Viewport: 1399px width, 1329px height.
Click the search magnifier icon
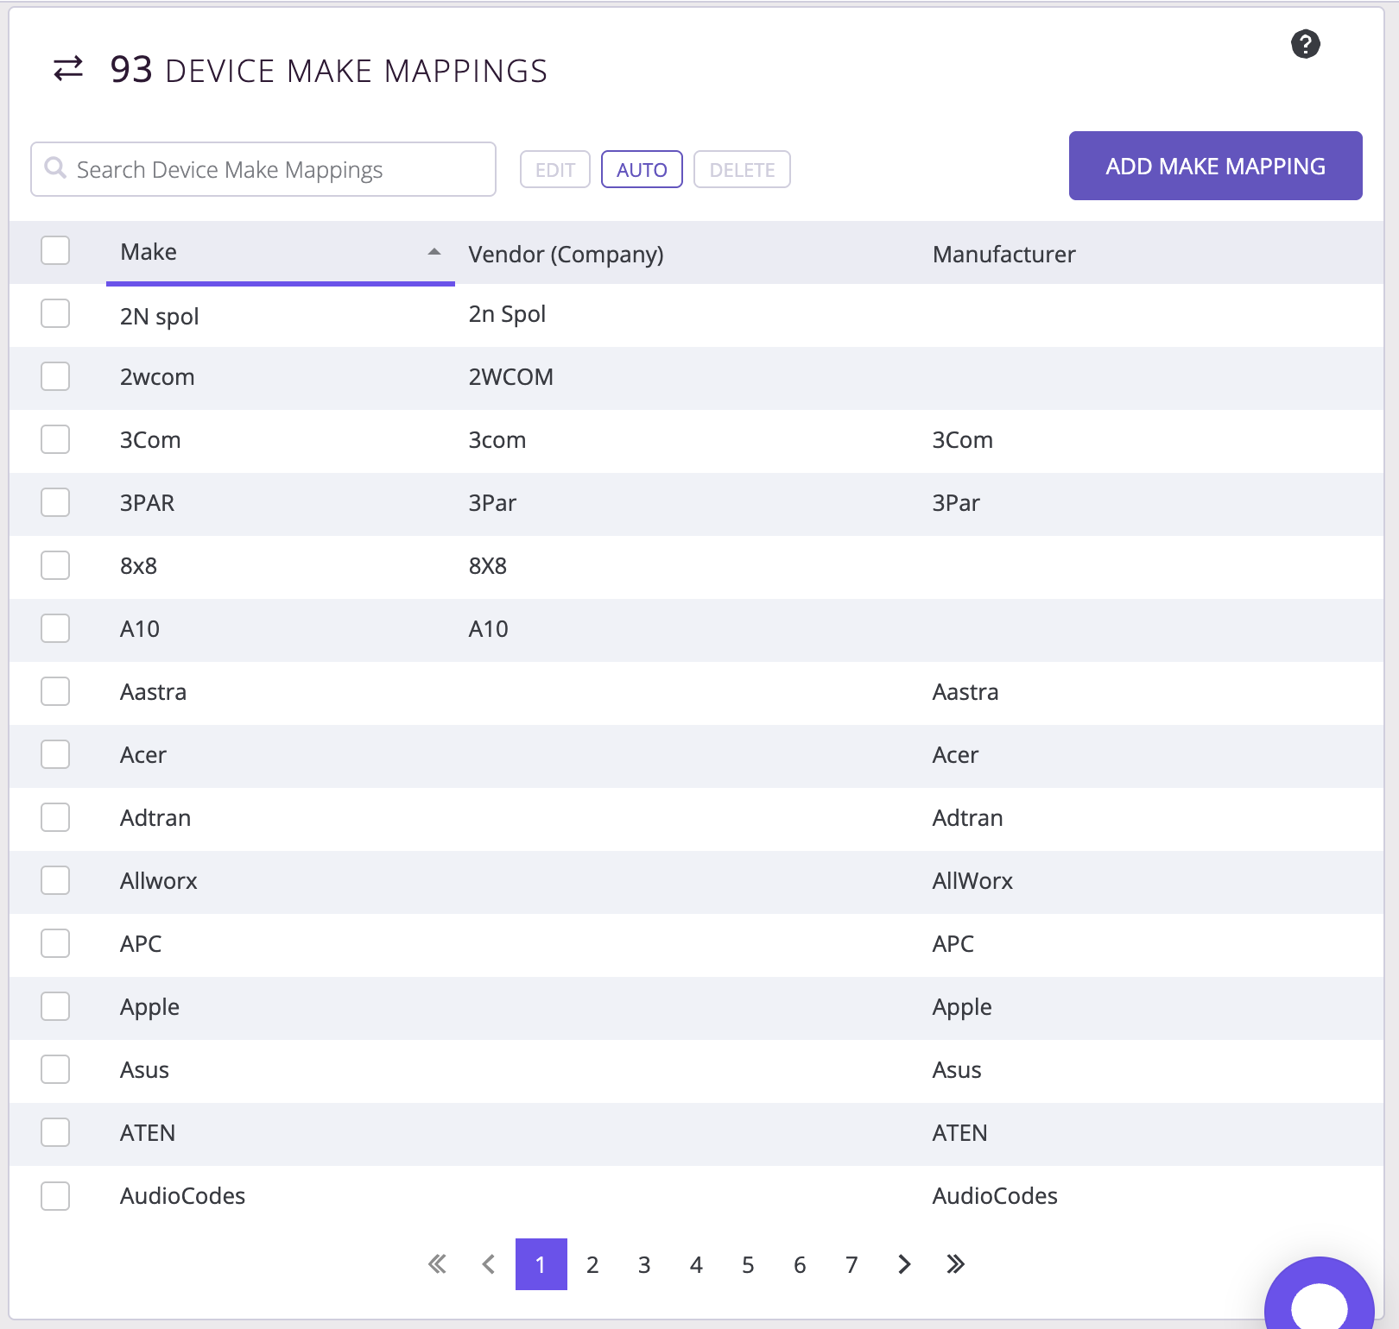click(x=55, y=167)
